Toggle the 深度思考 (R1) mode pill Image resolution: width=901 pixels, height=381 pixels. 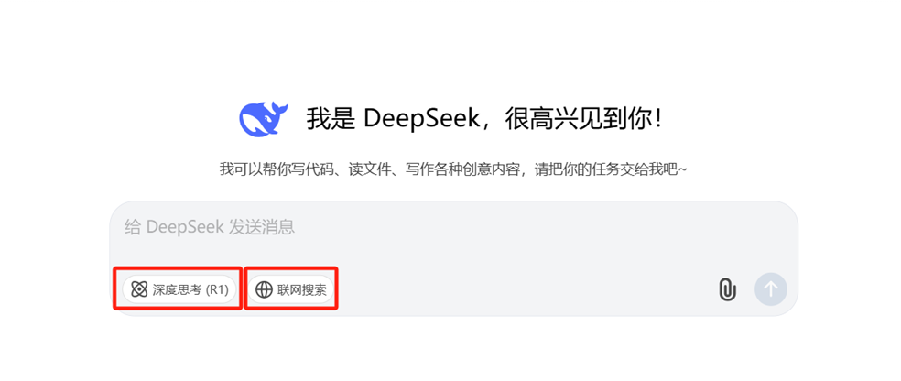pos(179,289)
